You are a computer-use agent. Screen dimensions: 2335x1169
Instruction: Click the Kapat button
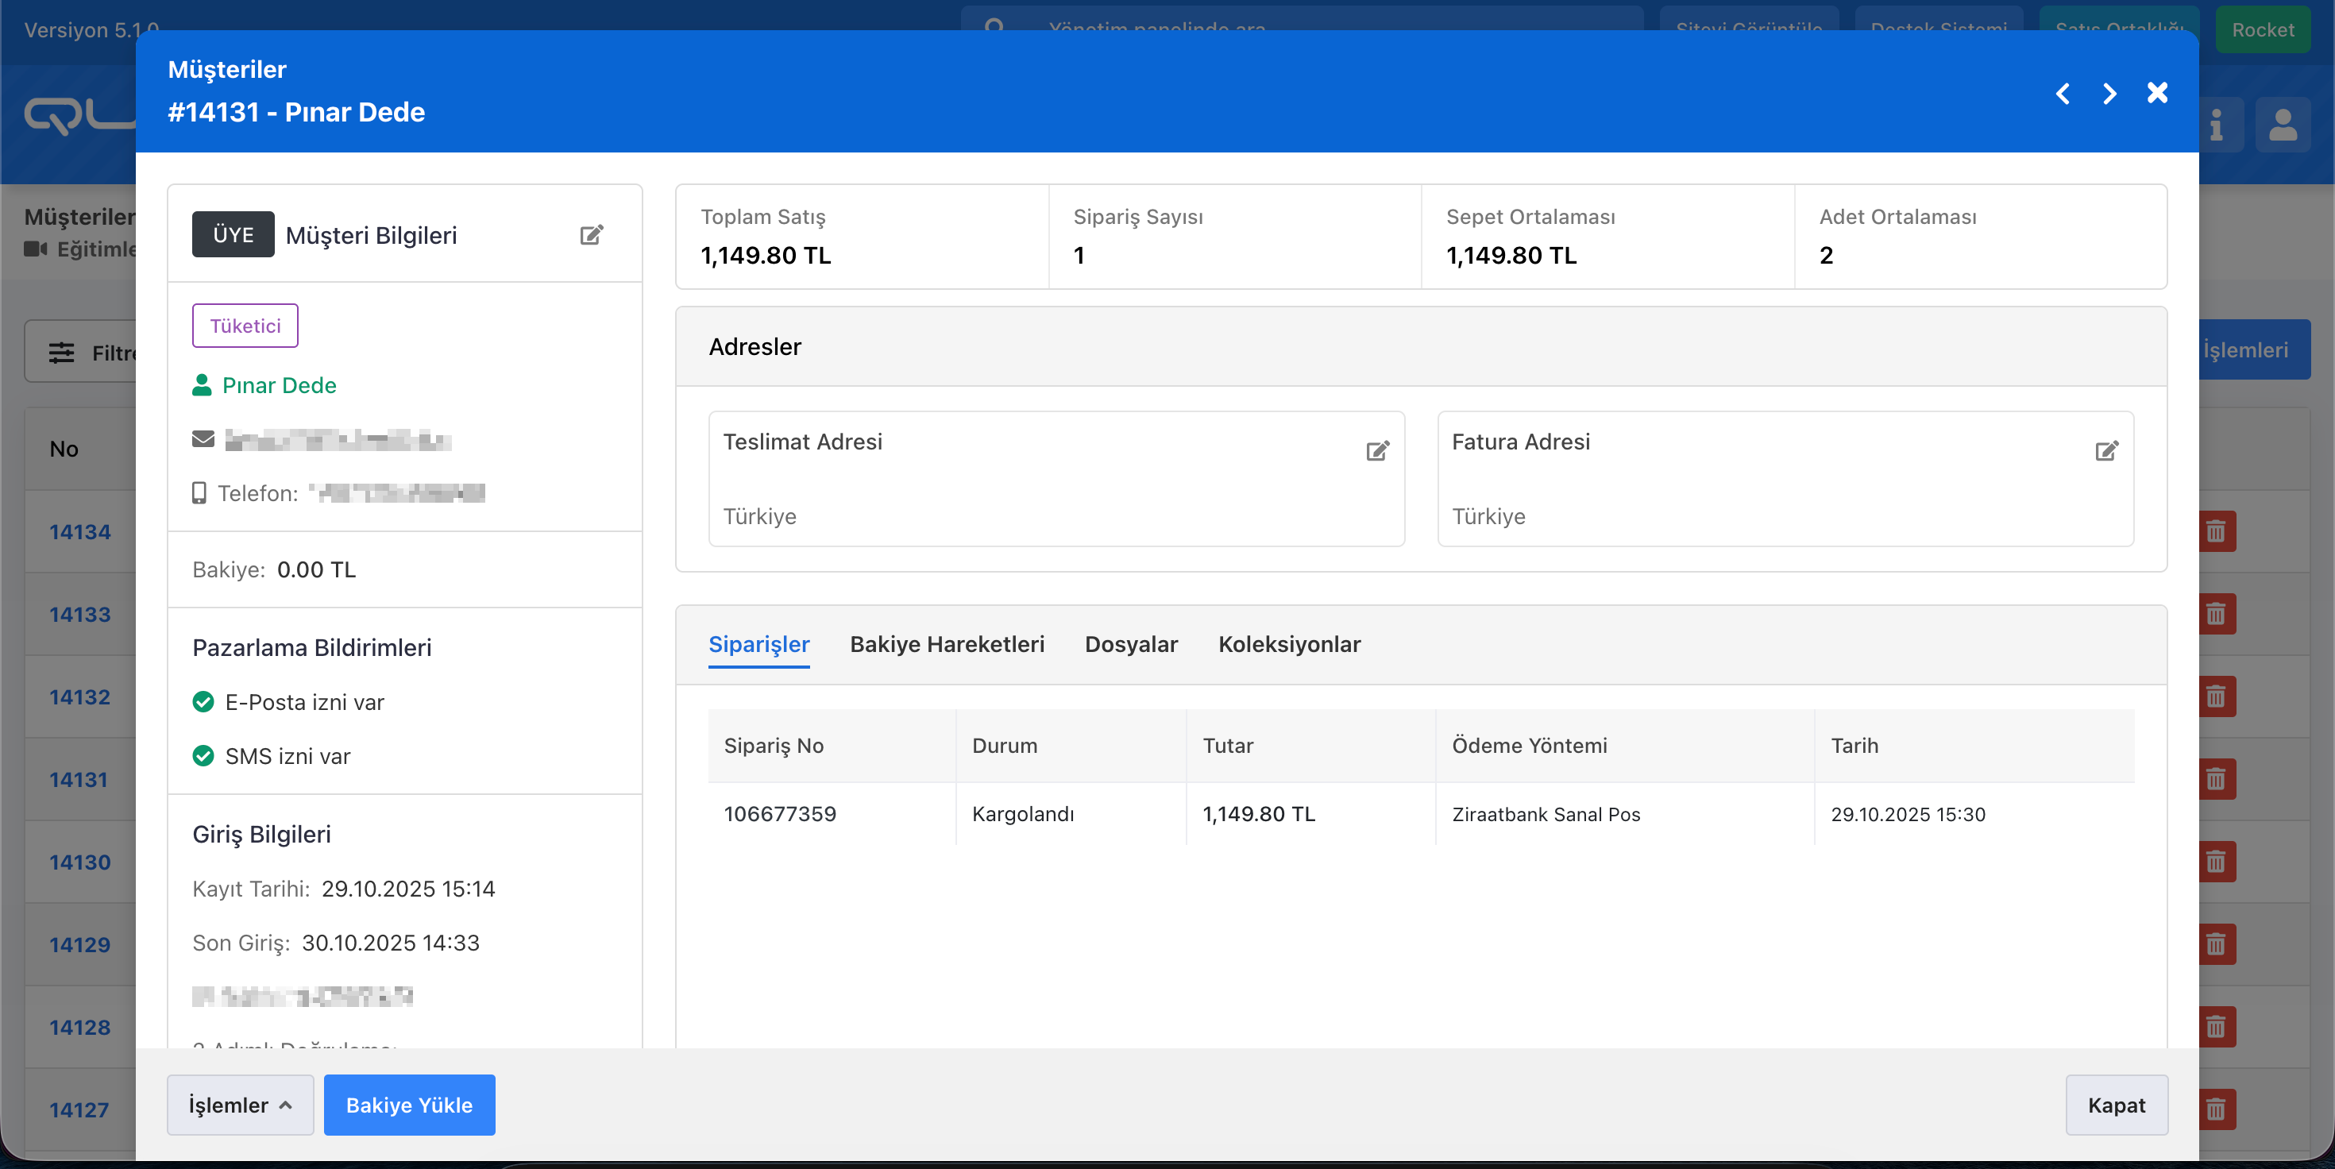point(2116,1105)
